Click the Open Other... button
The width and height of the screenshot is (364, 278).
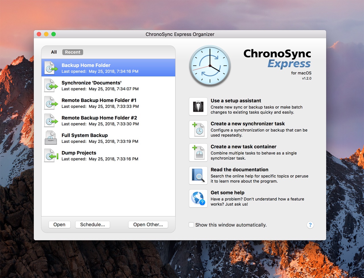pos(148,225)
